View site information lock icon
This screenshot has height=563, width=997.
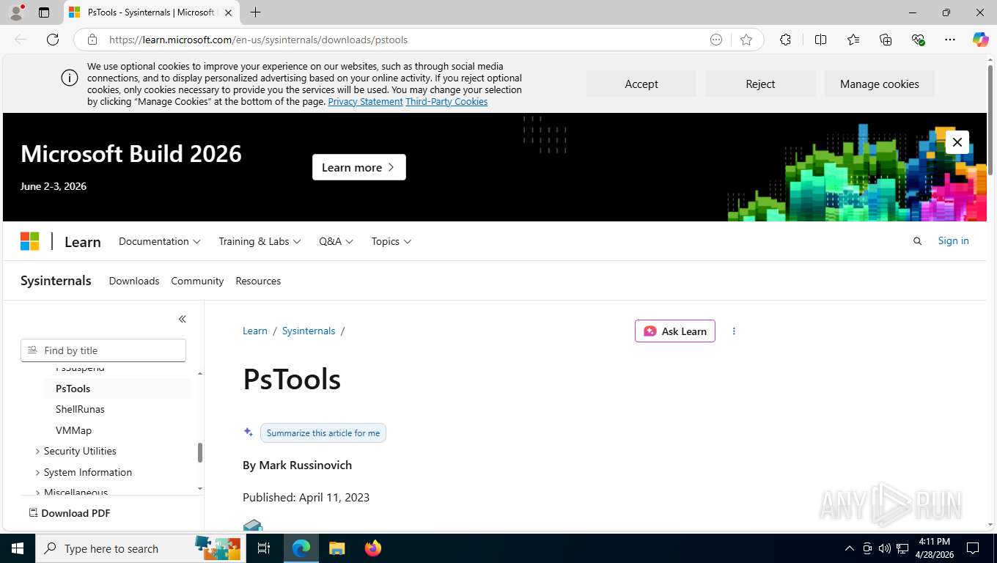[92, 40]
